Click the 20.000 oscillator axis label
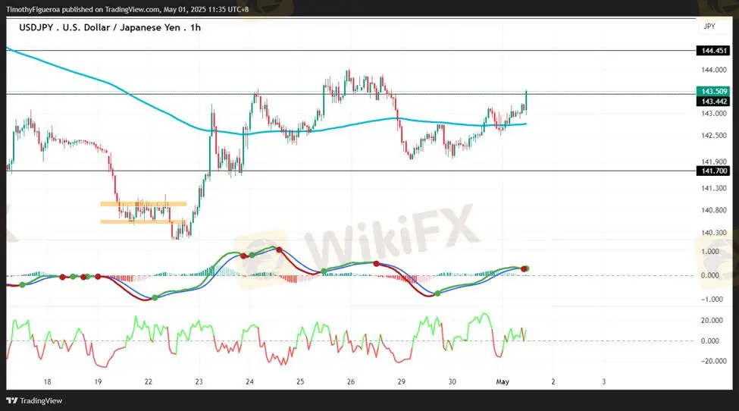Image resolution: width=739 pixels, height=411 pixels. pyautogui.click(x=712, y=320)
